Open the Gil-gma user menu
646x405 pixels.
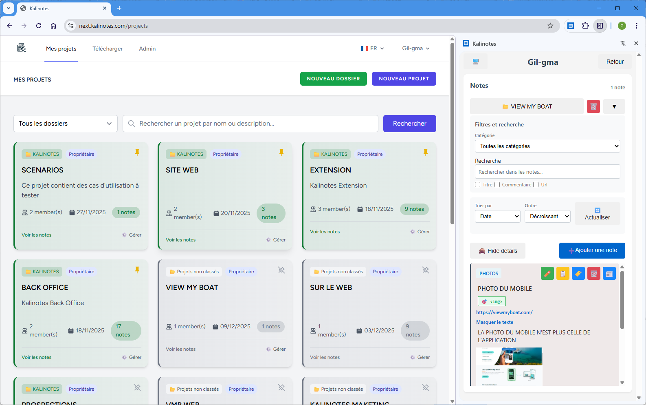[x=416, y=48]
